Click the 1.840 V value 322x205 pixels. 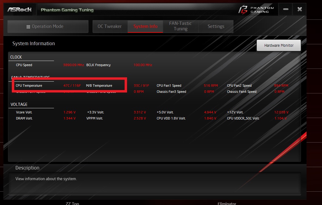click(x=210, y=118)
